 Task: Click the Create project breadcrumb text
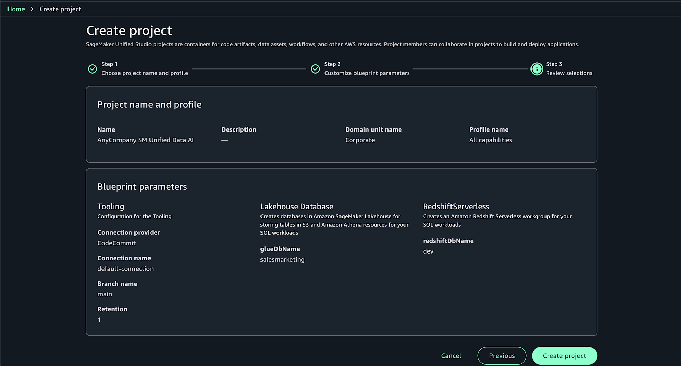(x=60, y=9)
